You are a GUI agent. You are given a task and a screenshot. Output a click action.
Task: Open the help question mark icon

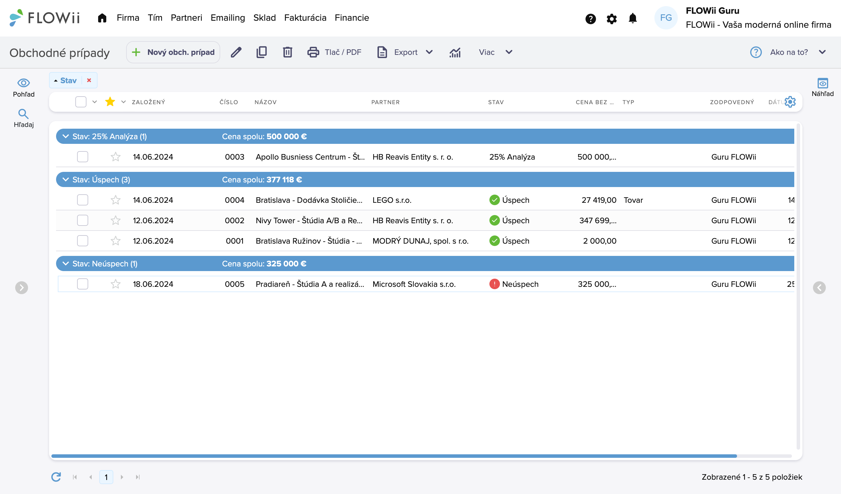point(590,19)
